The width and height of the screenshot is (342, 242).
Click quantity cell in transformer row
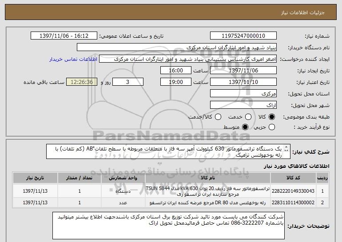pyautogui.click(x=80, y=191)
